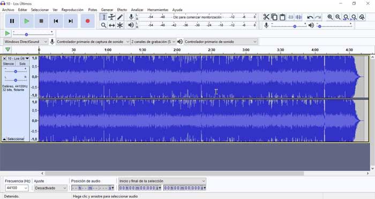Click the horizontal scrollbar below the tracks
The height and width of the screenshot is (199, 375).
point(174,173)
